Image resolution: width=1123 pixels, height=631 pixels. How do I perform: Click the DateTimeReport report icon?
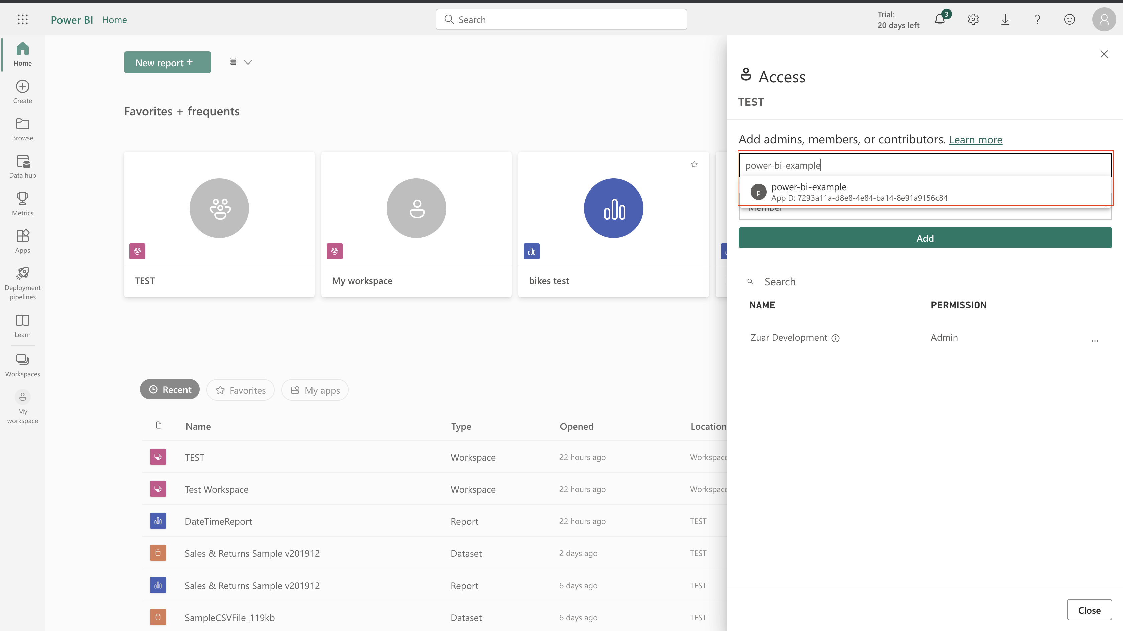coord(158,521)
